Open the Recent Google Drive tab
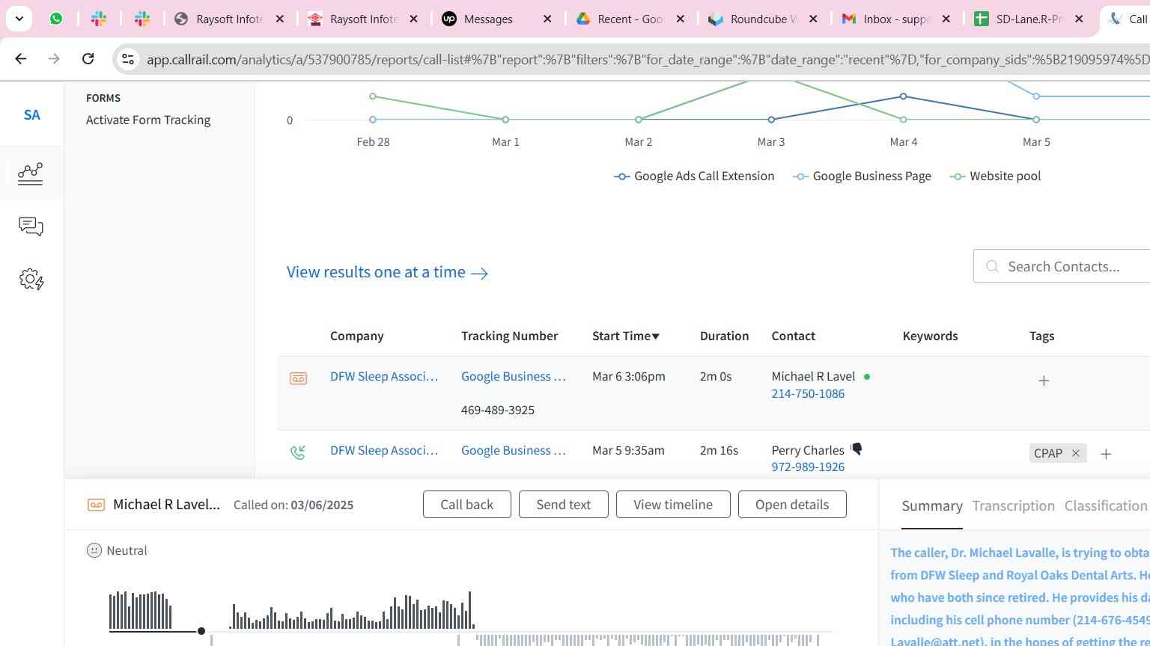 click(621, 19)
